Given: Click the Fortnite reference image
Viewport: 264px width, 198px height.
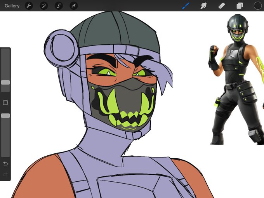Looking at the screenshot, I should coord(236,79).
